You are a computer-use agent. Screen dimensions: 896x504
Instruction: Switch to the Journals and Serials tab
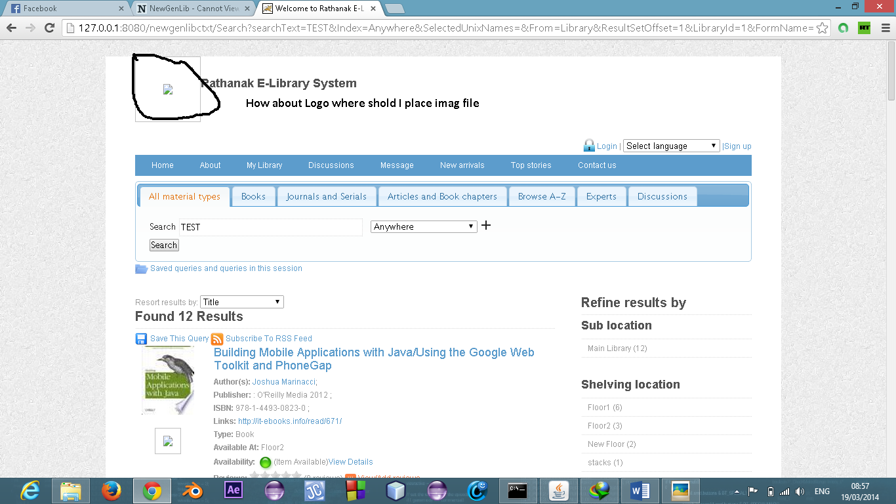pyautogui.click(x=326, y=196)
